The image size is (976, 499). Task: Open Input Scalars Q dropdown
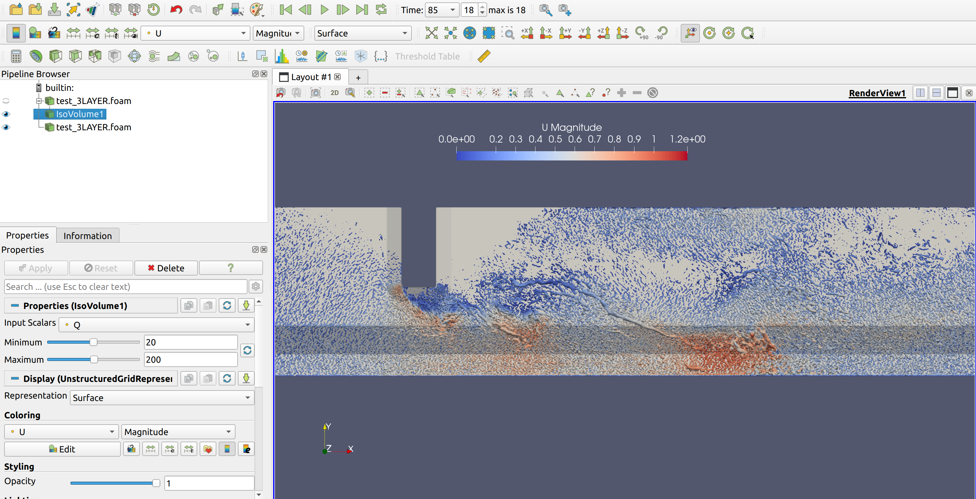[157, 325]
